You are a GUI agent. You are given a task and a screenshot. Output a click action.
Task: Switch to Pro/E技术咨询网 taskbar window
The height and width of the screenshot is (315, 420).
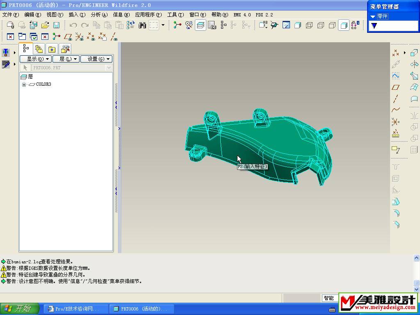(x=76, y=309)
